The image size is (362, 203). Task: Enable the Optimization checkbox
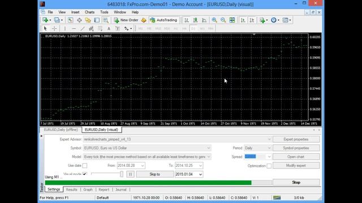(269, 166)
